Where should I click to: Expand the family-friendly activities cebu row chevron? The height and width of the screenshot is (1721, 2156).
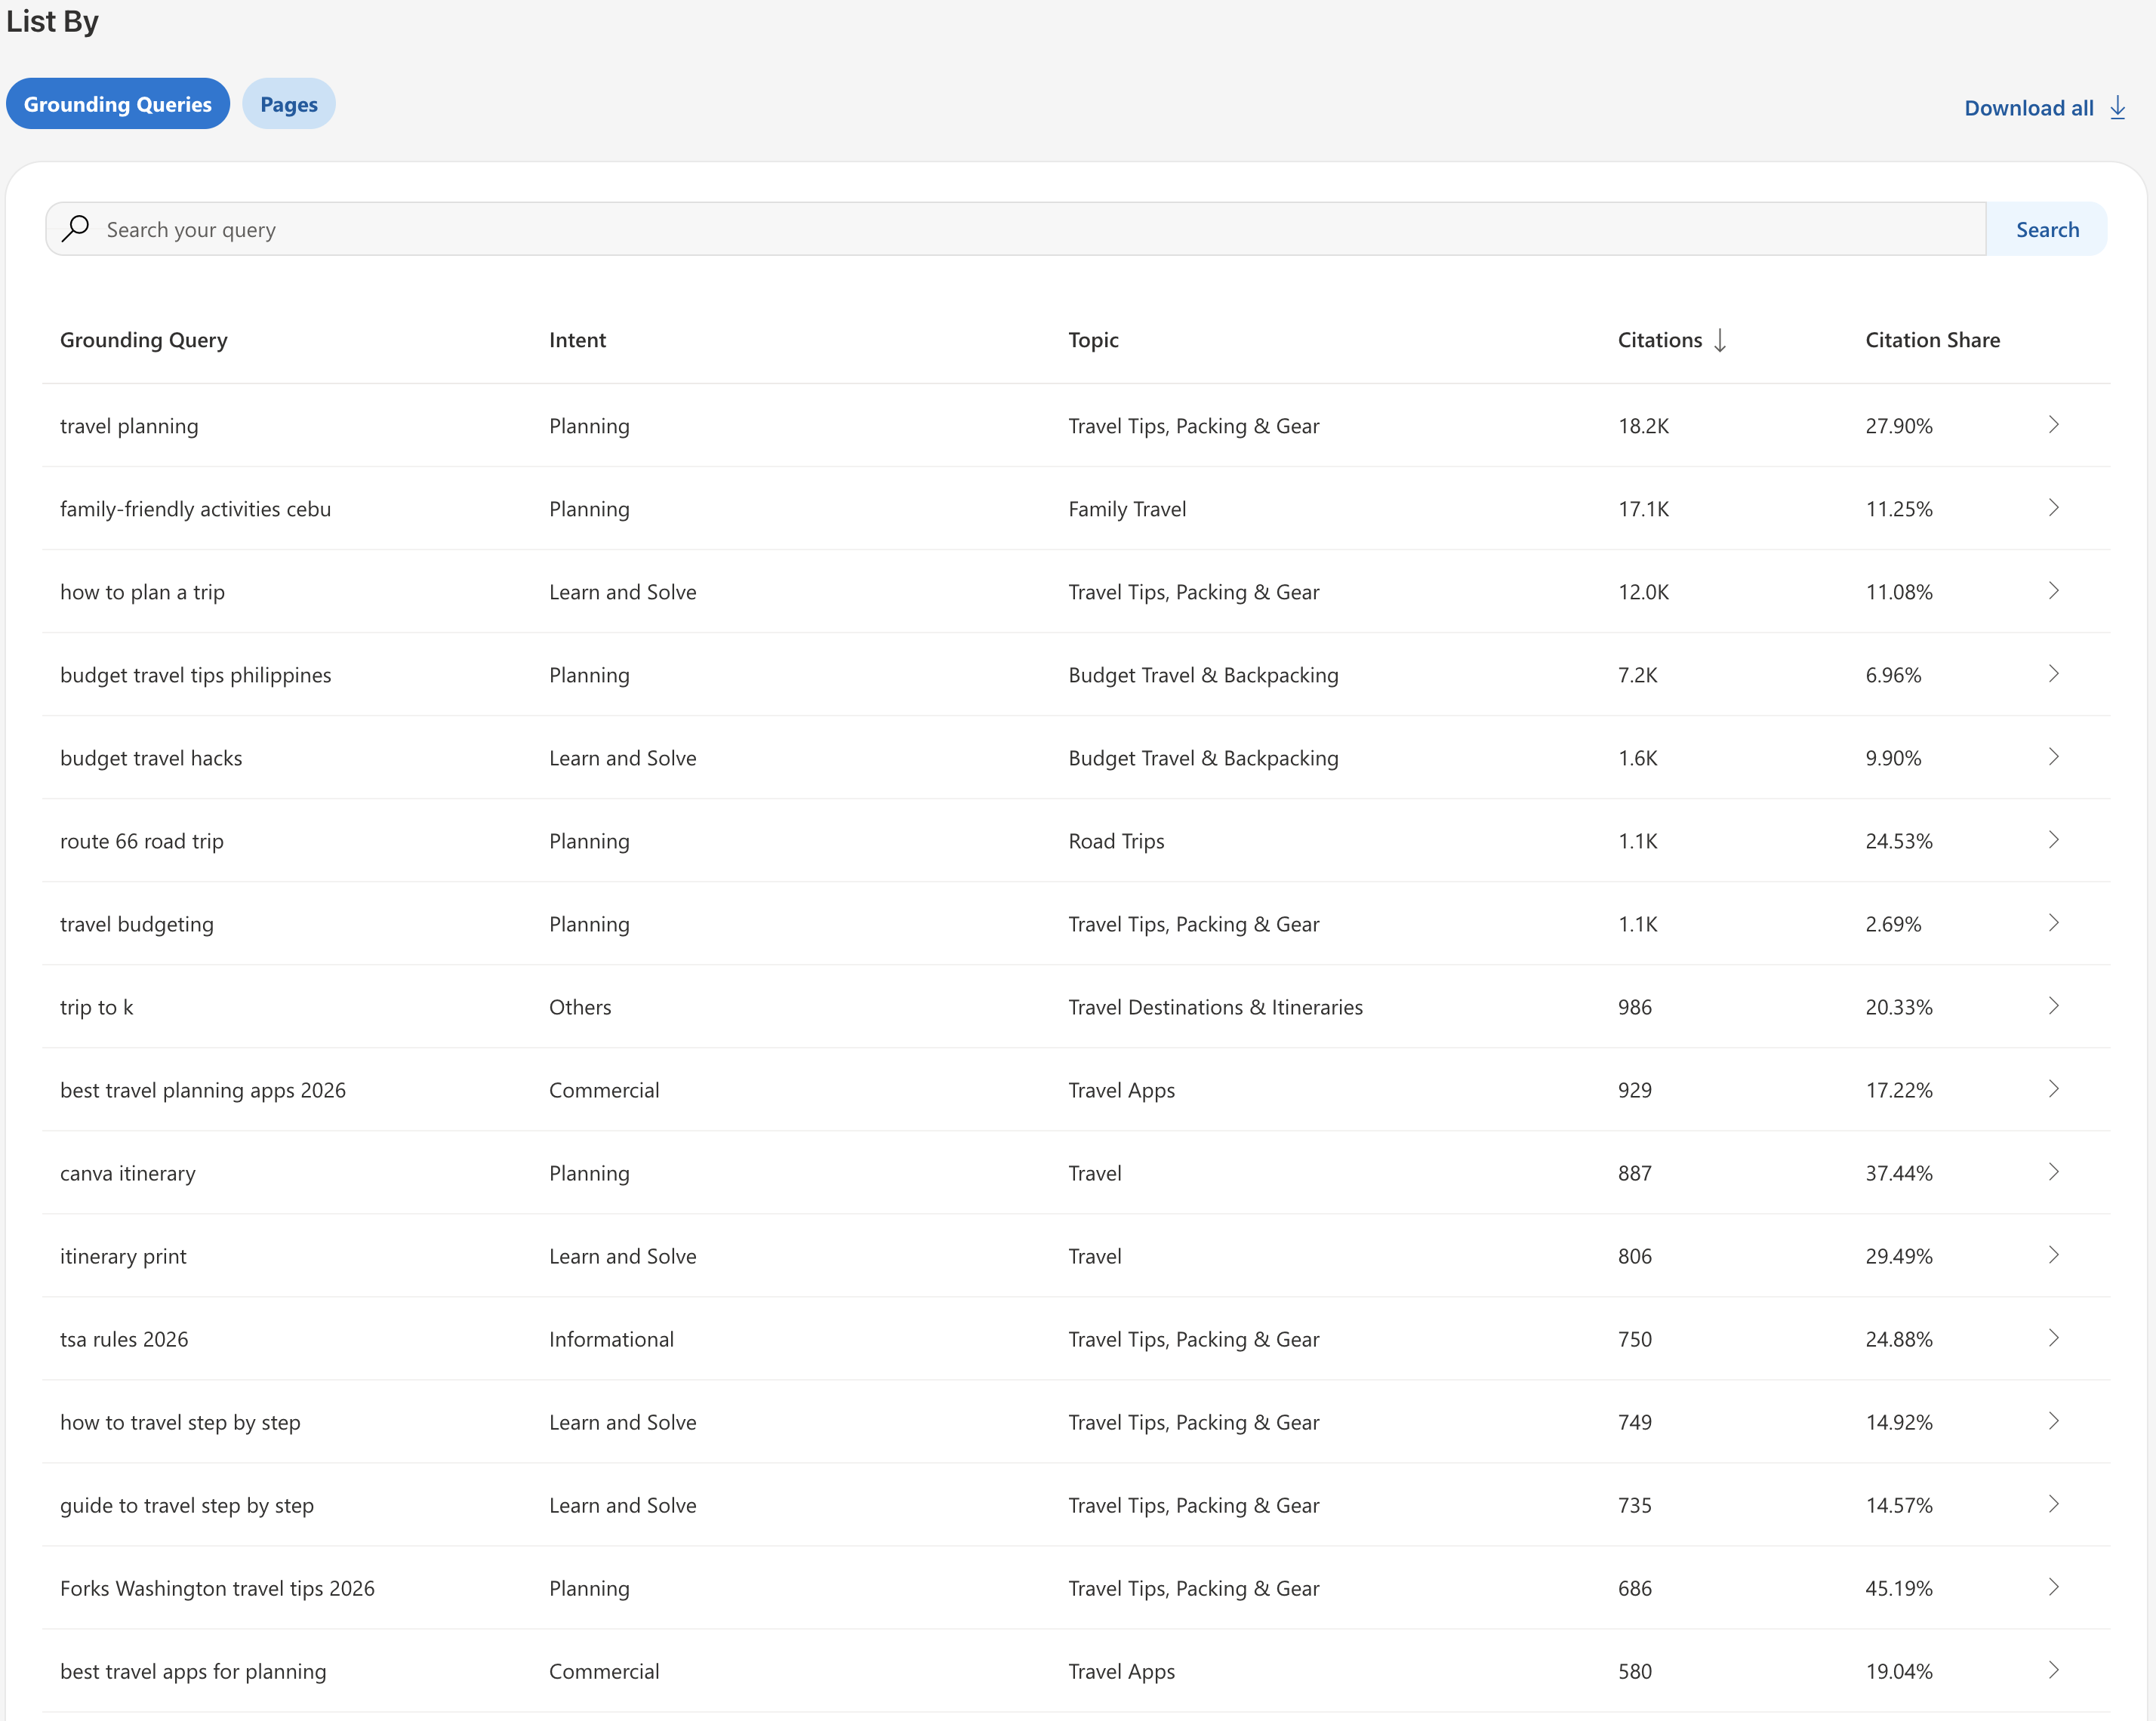pyautogui.click(x=2053, y=508)
